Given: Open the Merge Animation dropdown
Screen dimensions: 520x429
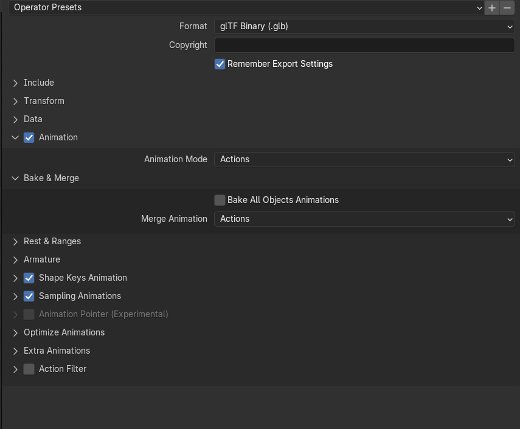Looking at the screenshot, I should point(364,219).
